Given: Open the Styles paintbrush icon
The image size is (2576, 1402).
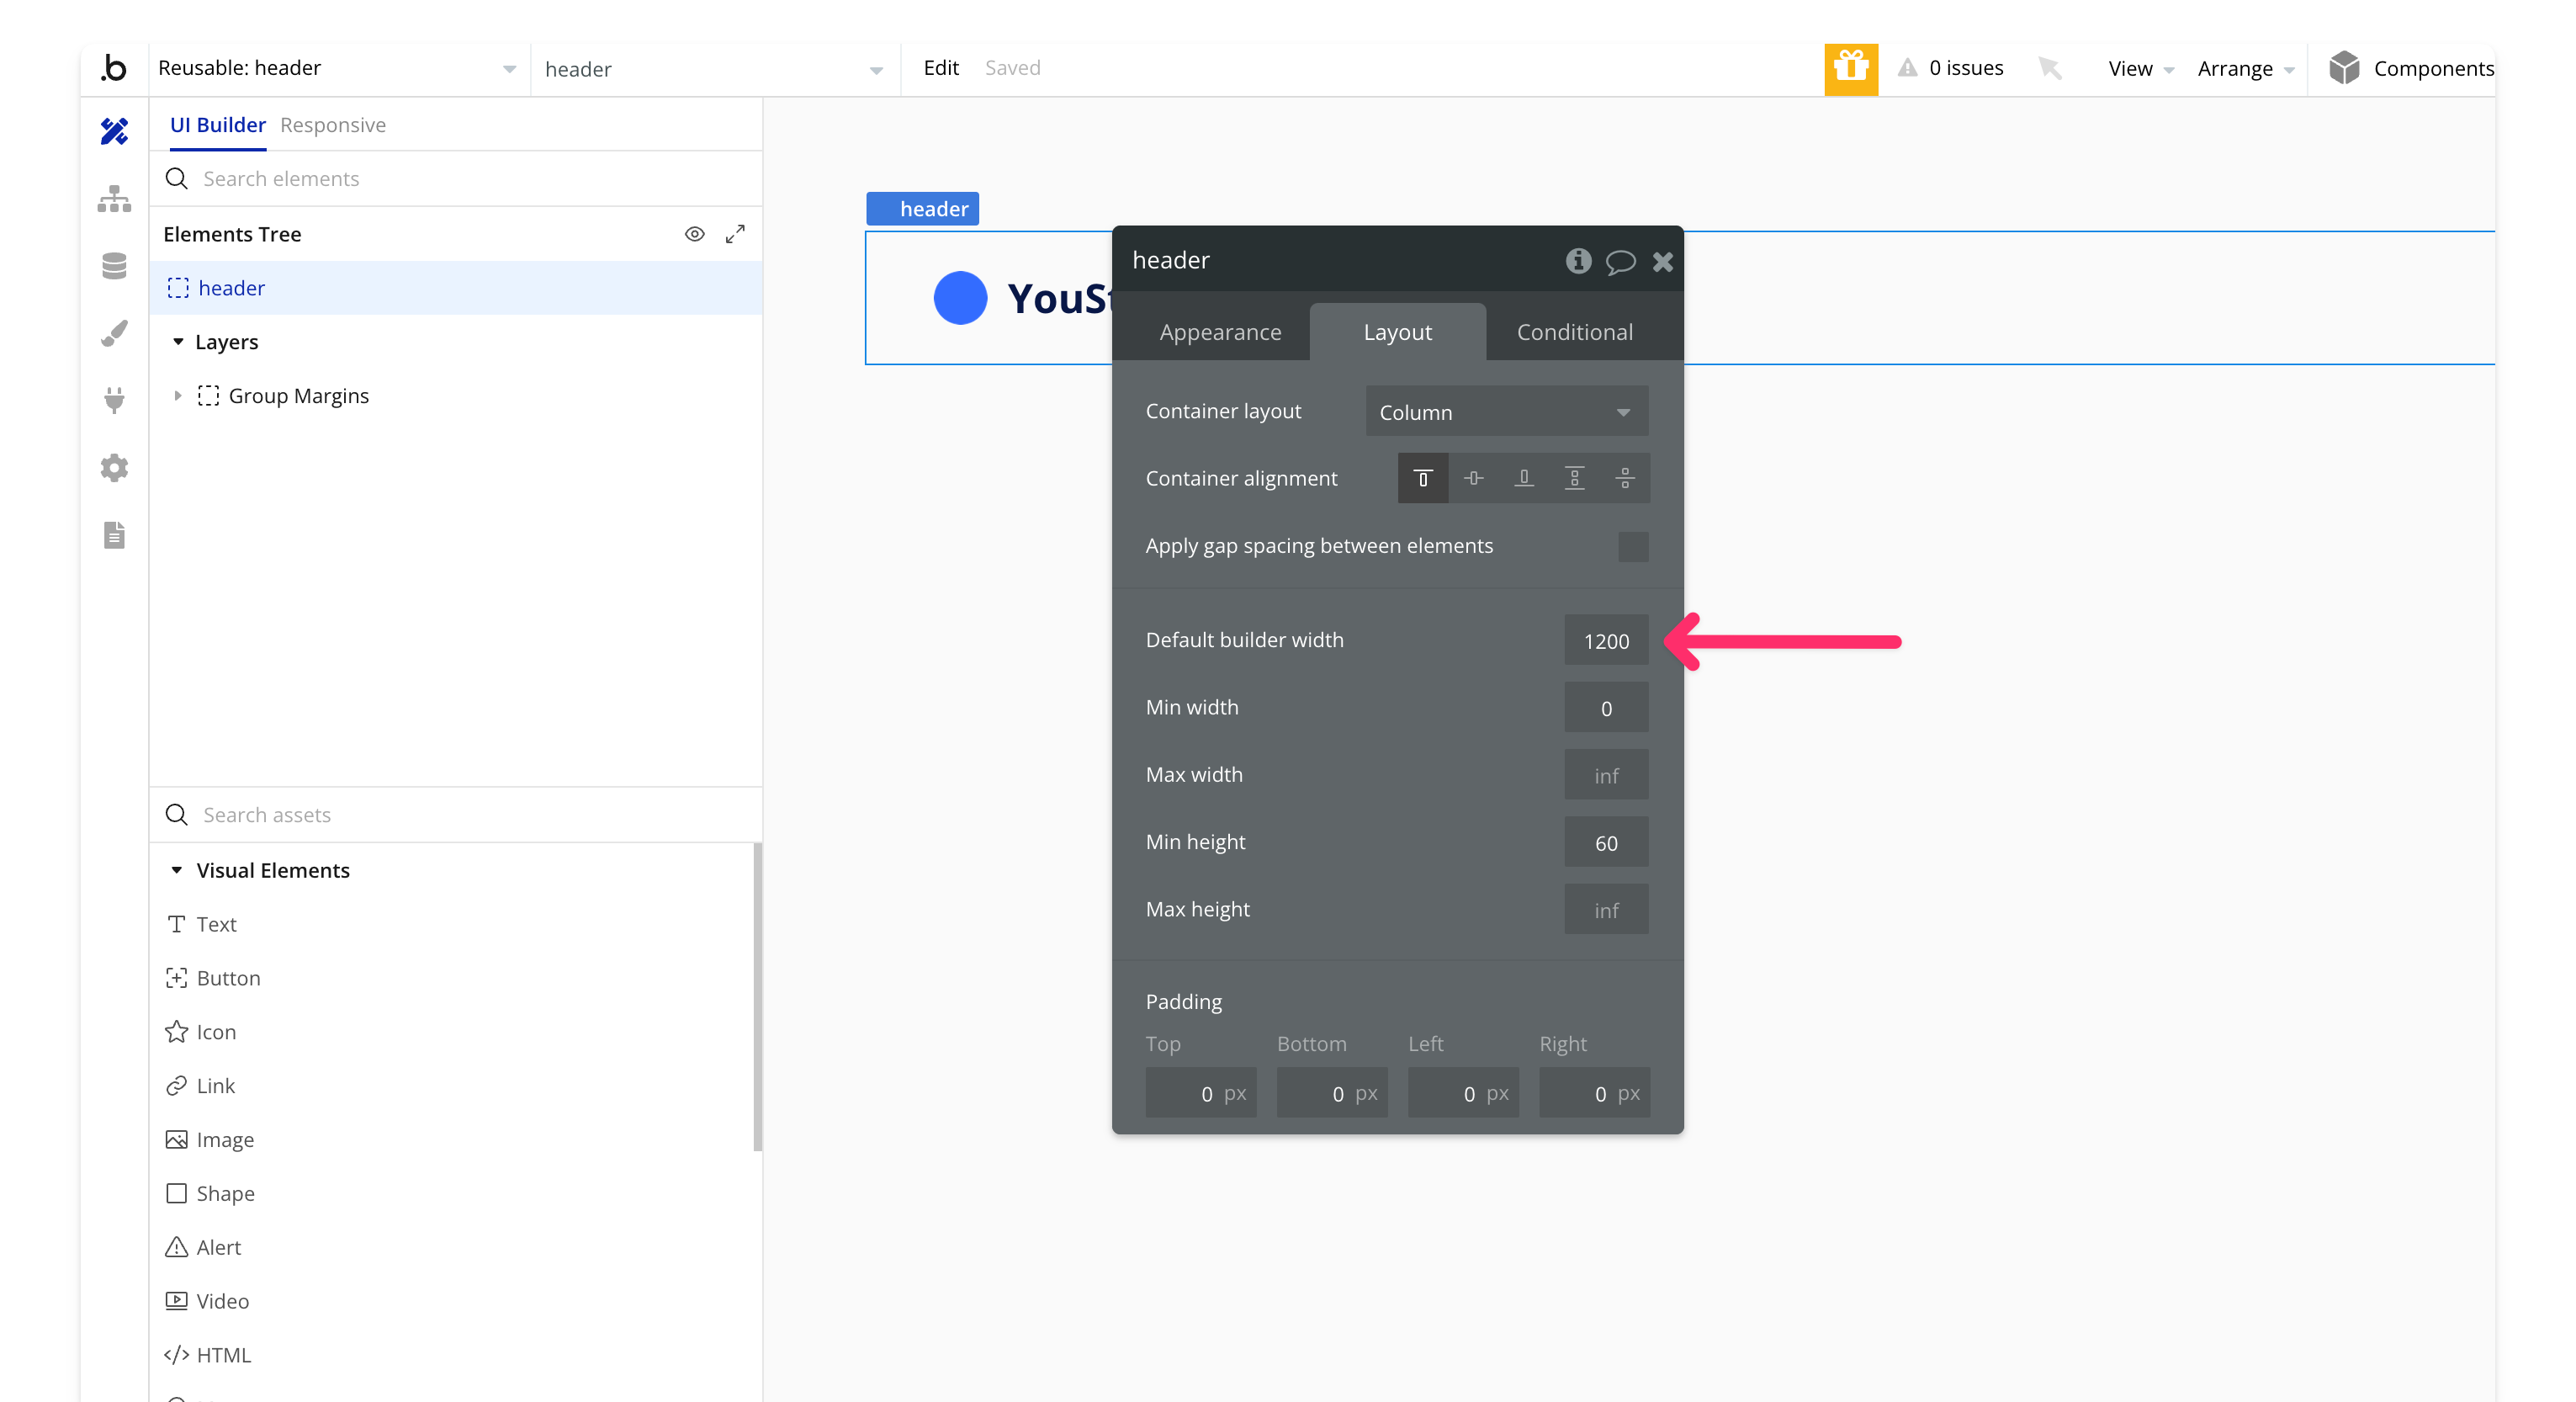Looking at the screenshot, I should [x=114, y=333].
